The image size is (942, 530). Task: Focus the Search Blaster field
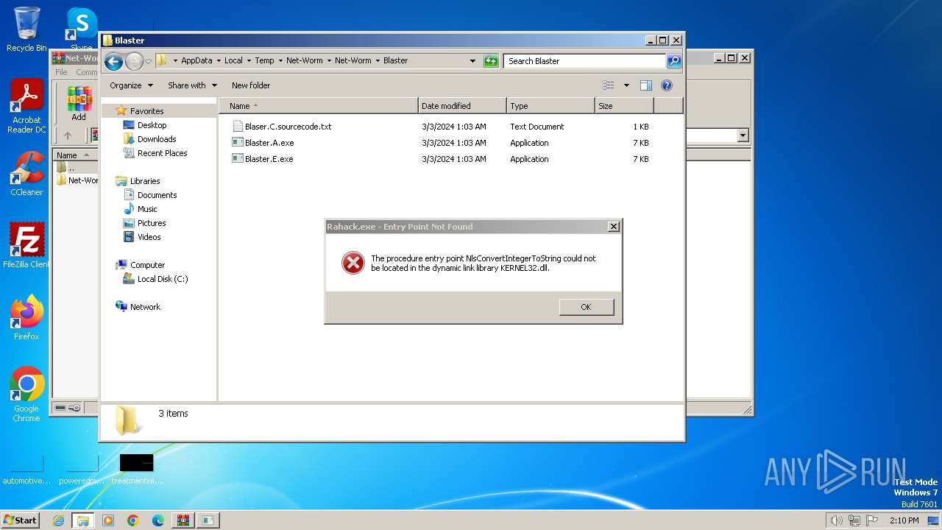(x=585, y=61)
